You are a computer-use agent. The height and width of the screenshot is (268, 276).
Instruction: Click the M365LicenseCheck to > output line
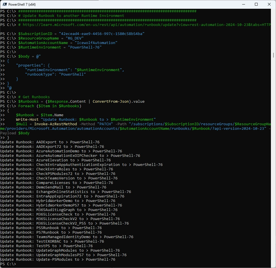pos(58,214)
